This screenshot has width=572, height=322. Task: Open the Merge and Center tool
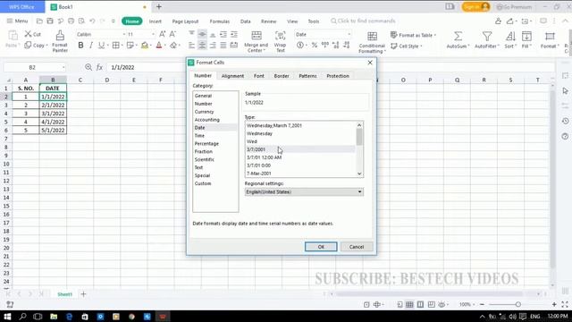pyautogui.click(x=257, y=41)
